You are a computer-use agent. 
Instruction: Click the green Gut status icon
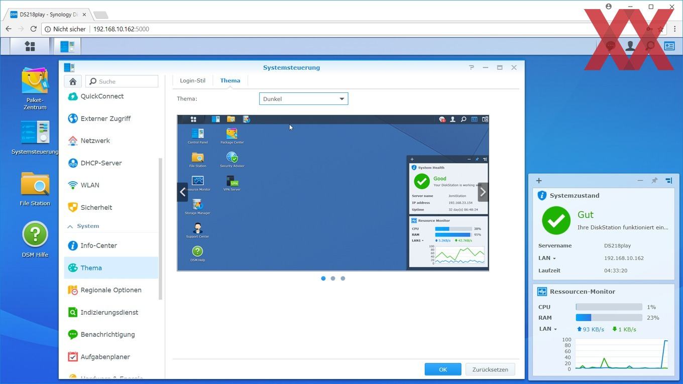[x=556, y=220]
